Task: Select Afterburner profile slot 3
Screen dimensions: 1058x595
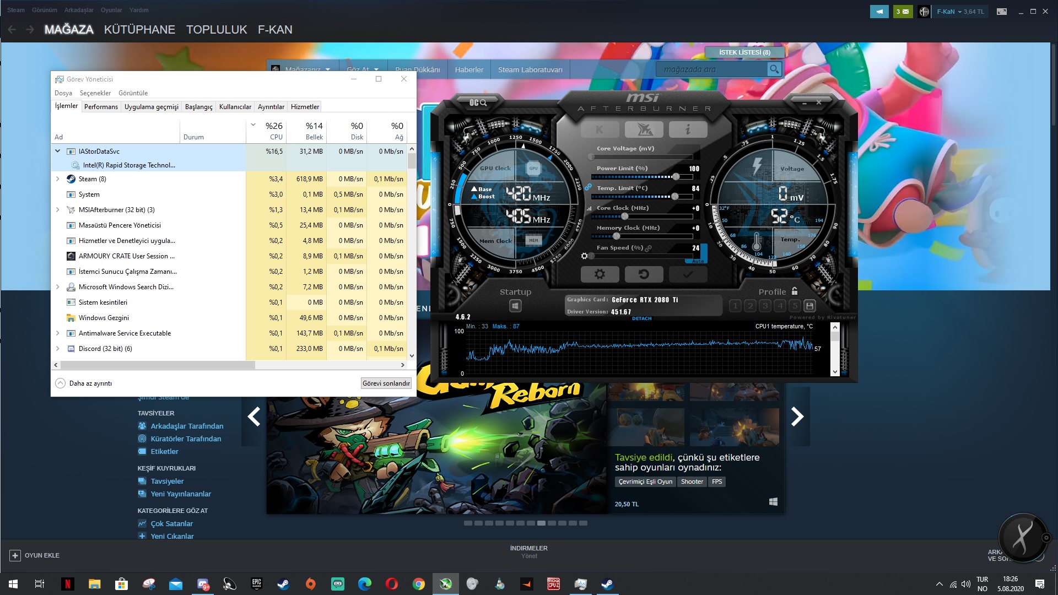Action: [765, 306]
